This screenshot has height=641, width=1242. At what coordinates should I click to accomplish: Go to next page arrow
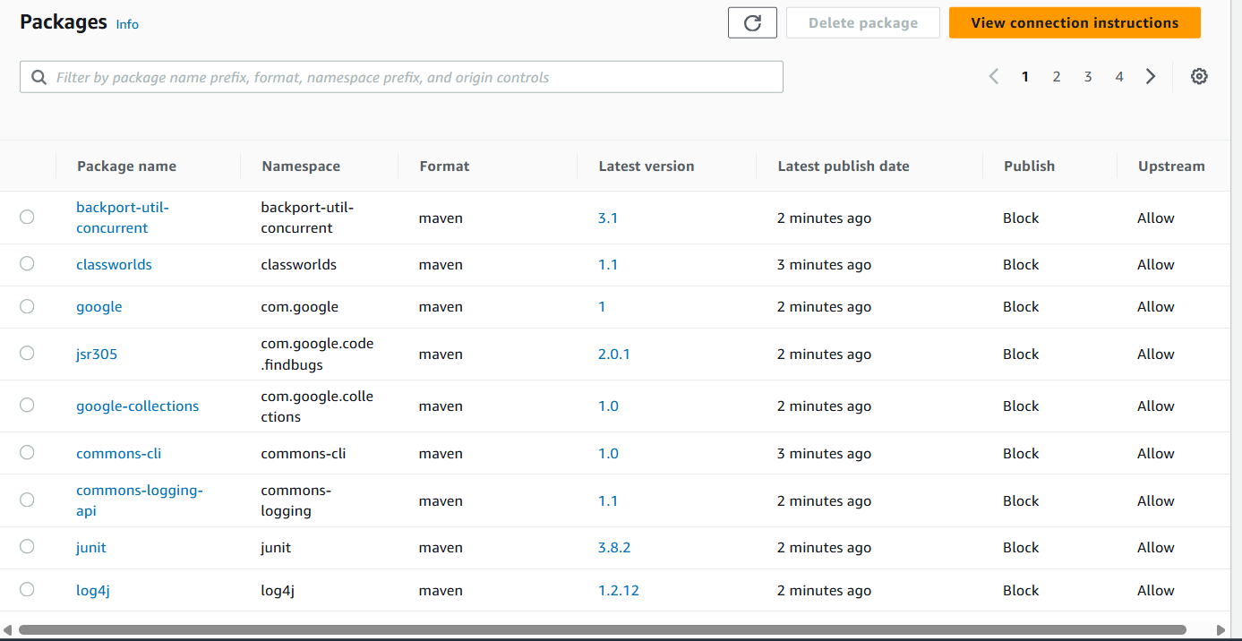[x=1151, y=76]
